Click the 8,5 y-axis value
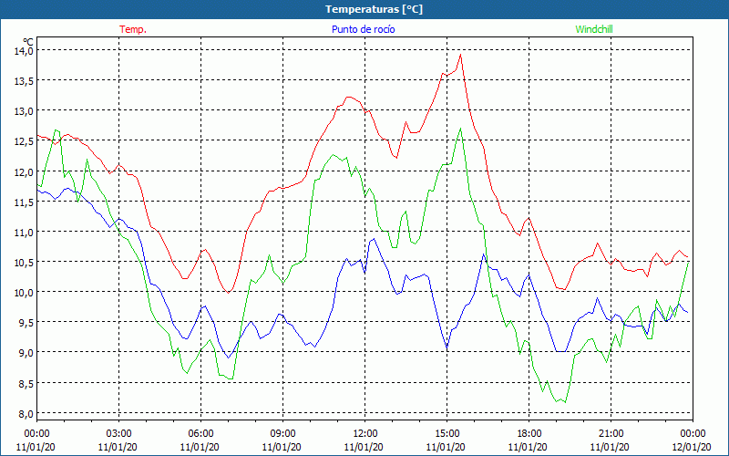 coord(26,383)
